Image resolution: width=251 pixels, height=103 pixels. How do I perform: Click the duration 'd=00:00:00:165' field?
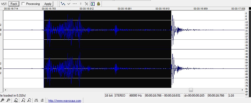195,96
